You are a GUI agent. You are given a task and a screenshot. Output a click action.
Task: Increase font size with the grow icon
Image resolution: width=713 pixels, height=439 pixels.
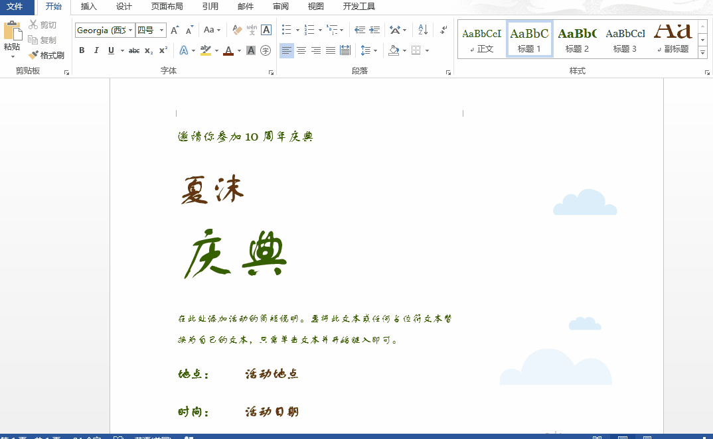tap(175, 30)
